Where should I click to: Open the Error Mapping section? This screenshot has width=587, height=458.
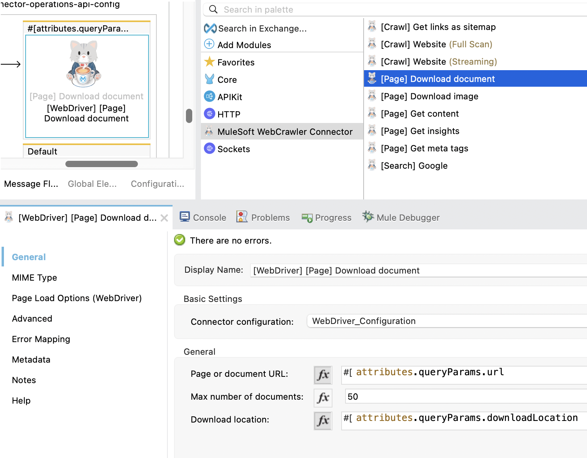(41, 339)
